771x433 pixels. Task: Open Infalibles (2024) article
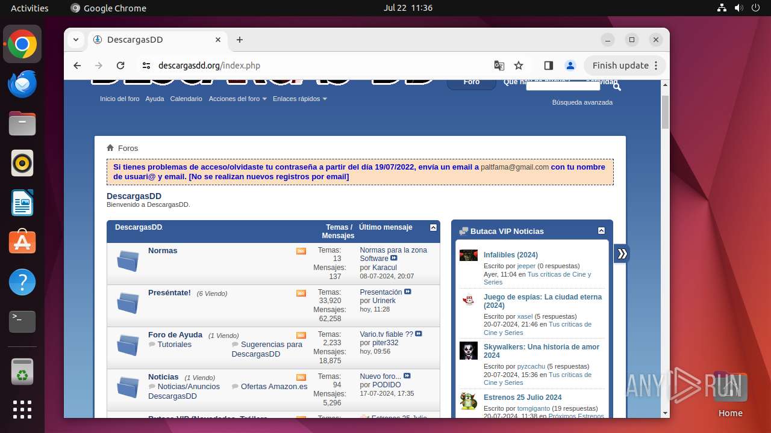pyautogui.click(x=511, y=255)
